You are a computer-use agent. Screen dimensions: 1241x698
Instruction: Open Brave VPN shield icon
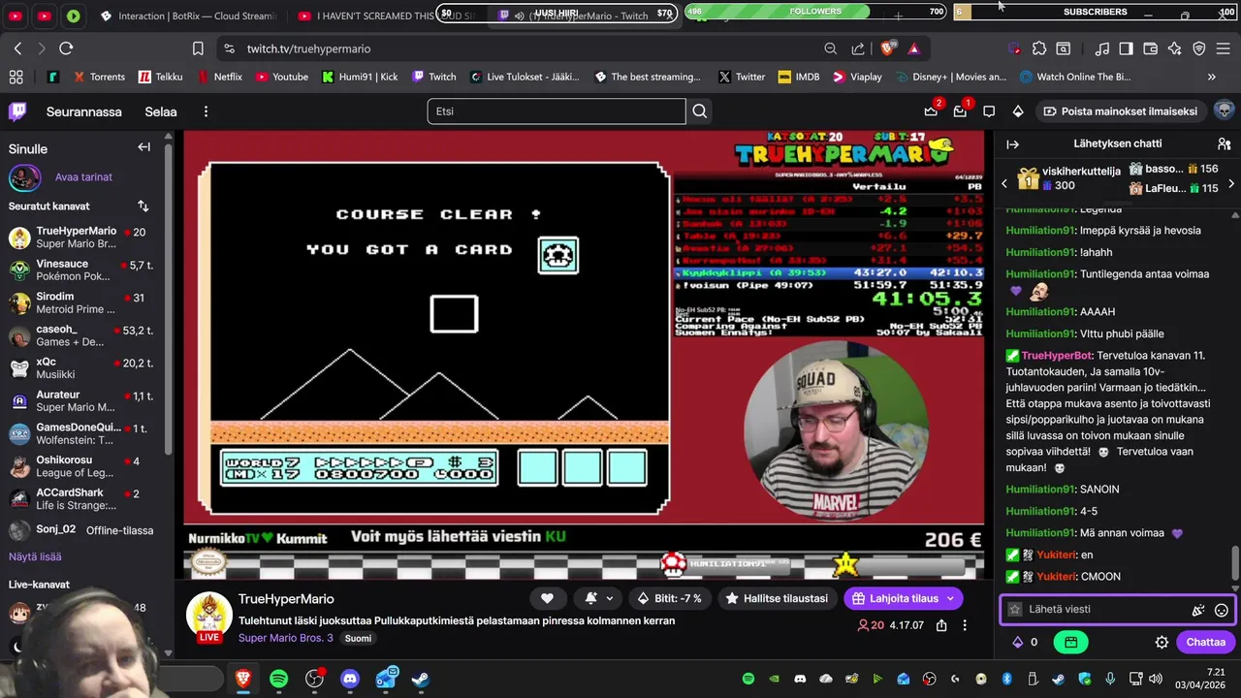point(1199,48)
